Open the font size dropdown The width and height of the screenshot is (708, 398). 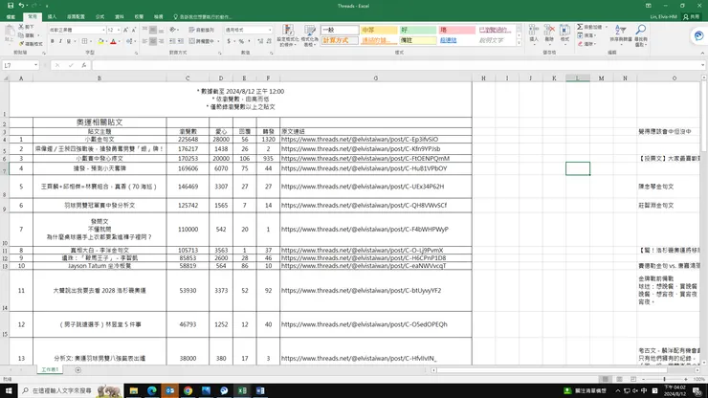click(x=119, y=30)
